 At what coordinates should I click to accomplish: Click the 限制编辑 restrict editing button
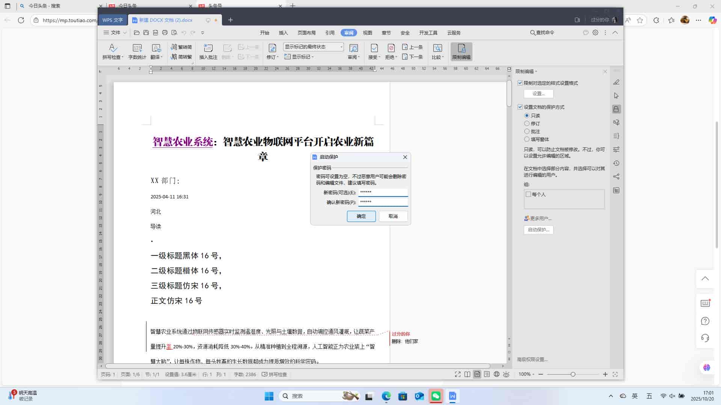461,52
